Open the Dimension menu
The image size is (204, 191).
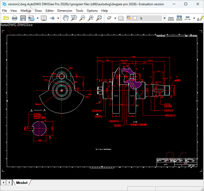[x=65, y=11]
